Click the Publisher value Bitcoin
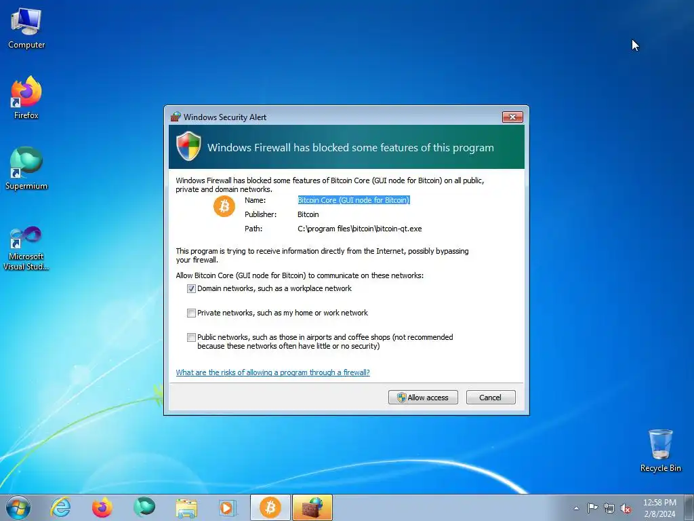694x521 pixels. (308, 214)
